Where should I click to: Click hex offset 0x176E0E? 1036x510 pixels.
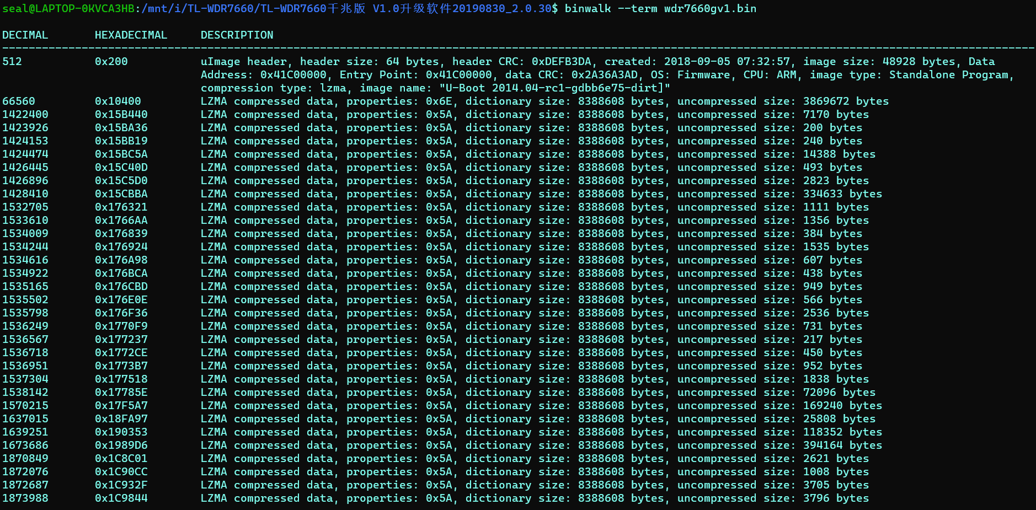click(x=121, y=299)
